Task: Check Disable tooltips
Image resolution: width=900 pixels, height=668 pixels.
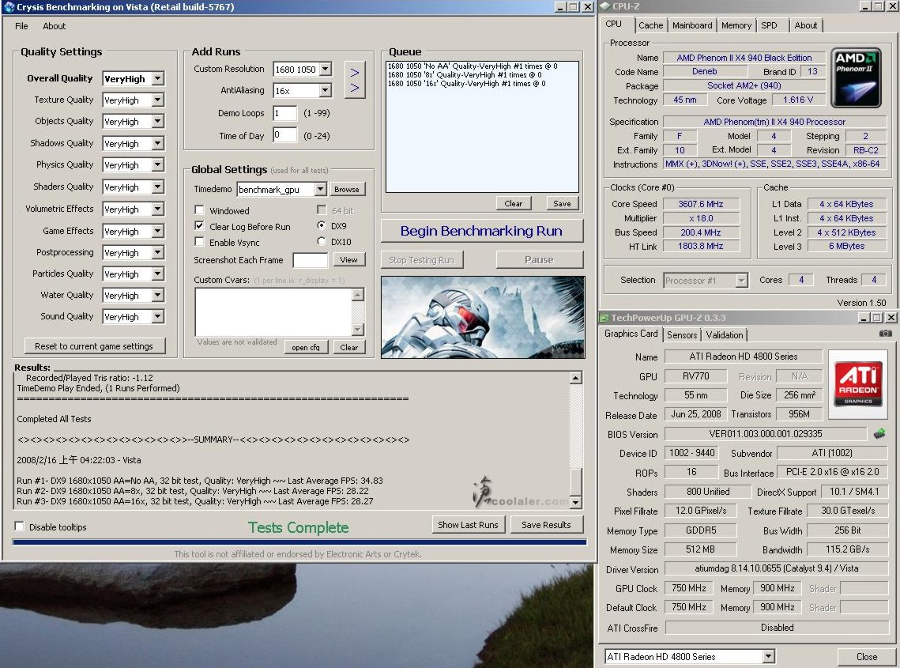Action: tap(20, 526)
